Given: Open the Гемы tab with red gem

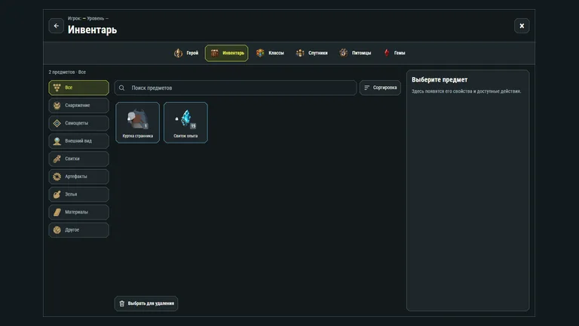Looking at the screenshot, I should pyautogui.click(x=394, y=53).
